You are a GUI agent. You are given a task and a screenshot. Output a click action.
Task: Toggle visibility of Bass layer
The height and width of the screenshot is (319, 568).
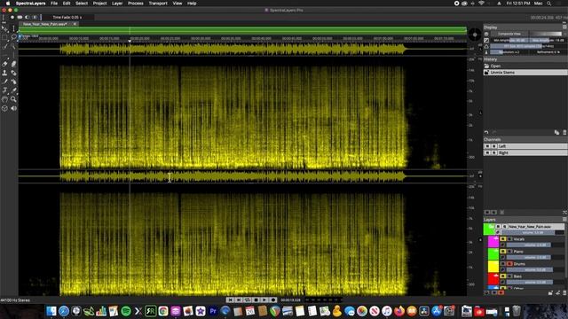pyautogui.click(x=503, y=276)
